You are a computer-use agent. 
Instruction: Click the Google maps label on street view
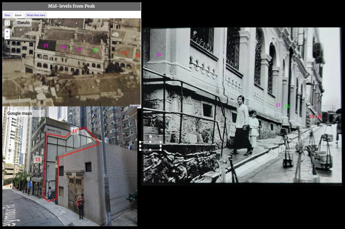pyautogui.click(x=19, y=113)
